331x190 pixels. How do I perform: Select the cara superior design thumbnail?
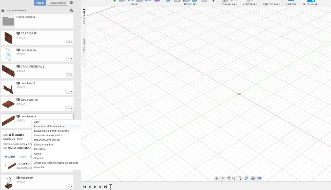coord(8,104)
